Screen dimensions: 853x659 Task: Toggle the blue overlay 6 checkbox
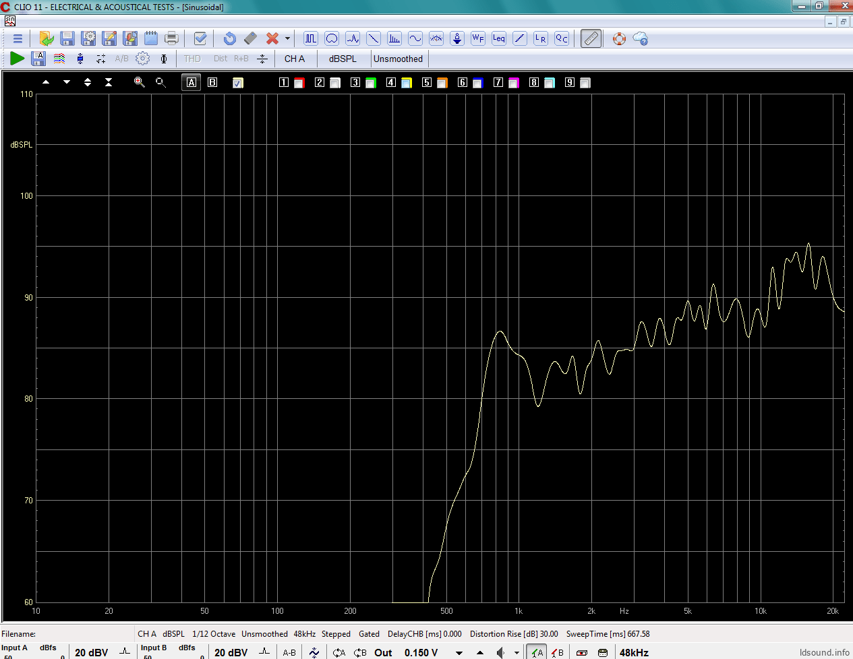pyautogui.click(x=477, y=83)
